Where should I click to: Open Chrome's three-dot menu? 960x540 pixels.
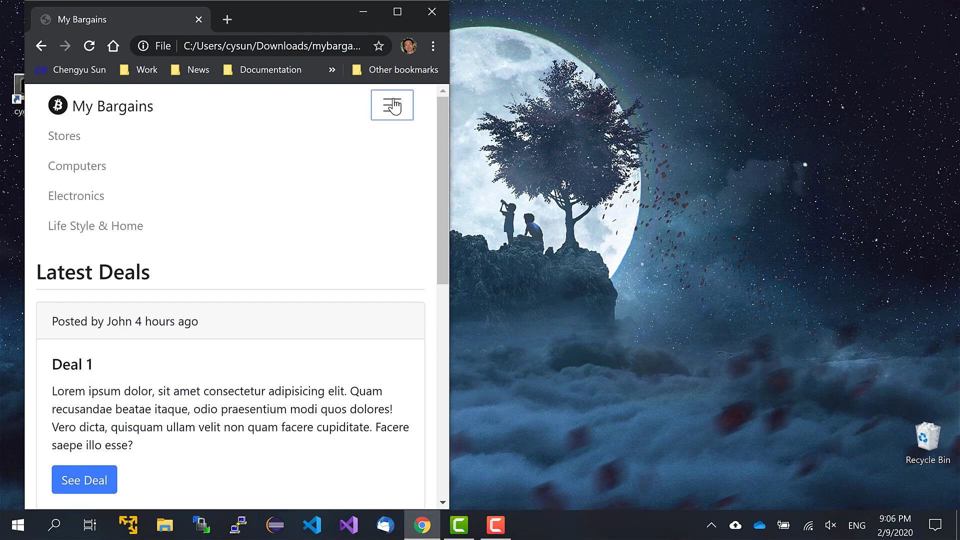pos(433,46)
